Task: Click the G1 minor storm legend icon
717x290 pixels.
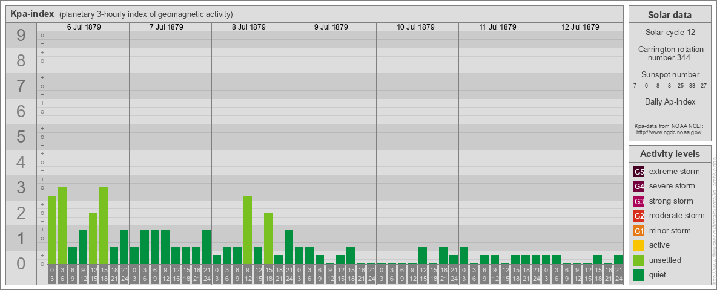Action: point(639,231)
